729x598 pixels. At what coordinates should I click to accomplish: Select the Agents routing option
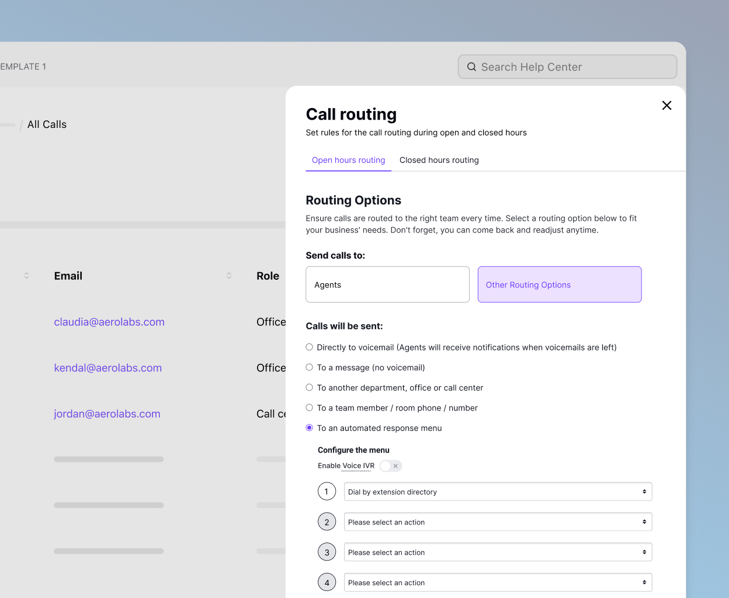tap(387, 284)
